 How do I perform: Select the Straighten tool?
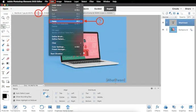point(8,86)
